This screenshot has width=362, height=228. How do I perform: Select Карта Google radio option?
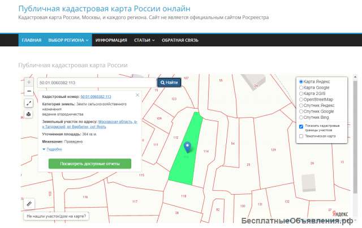(301, 88)
